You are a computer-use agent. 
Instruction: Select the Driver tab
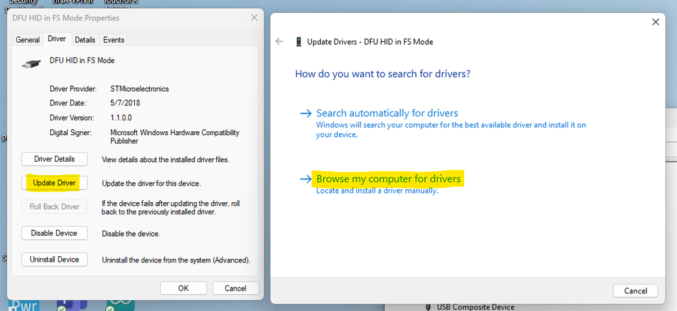pos(57,39)
